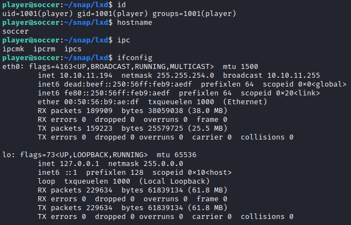Click the loopback address 127.0.0.1

point(79,164)
